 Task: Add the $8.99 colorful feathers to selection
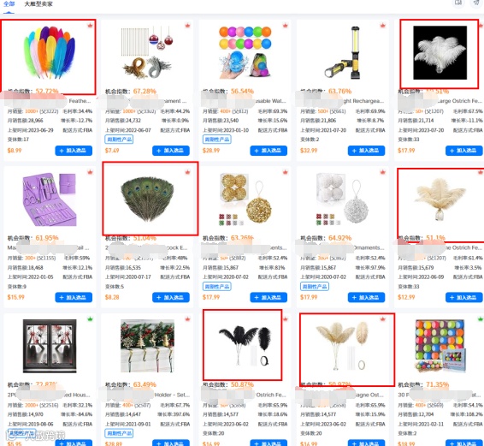coord(74,151)
